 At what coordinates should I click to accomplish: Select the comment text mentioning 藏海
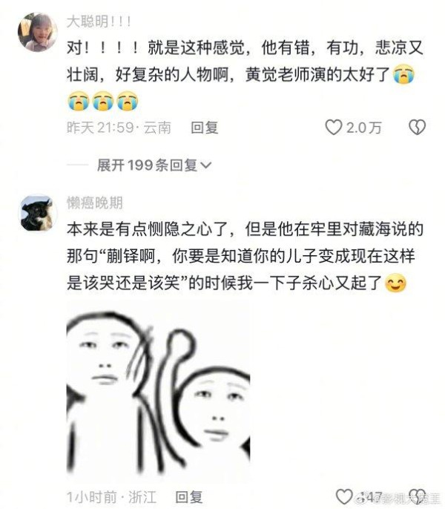pos(245,256)
